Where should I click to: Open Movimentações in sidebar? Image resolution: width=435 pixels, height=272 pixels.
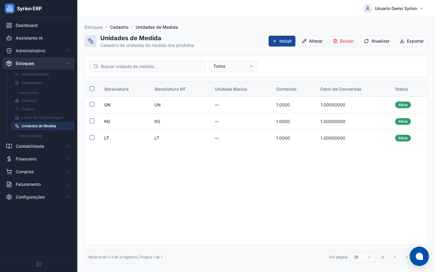coord(43,74)
